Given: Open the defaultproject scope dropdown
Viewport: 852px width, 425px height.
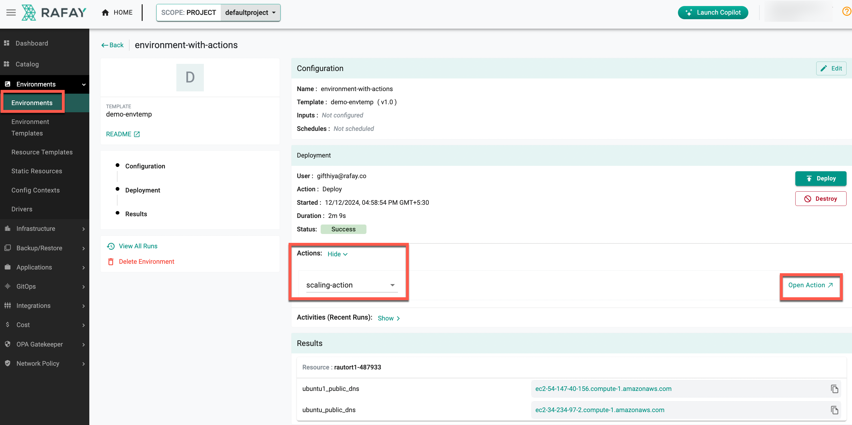Looking at the screenshot, I should tap(251, 13).
